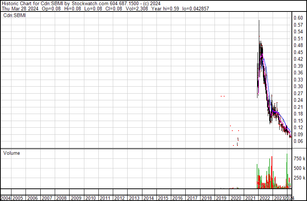Click the 0.45 price axis label
The height and width of the screenshot is (201, 307).
tap(298, 52)
